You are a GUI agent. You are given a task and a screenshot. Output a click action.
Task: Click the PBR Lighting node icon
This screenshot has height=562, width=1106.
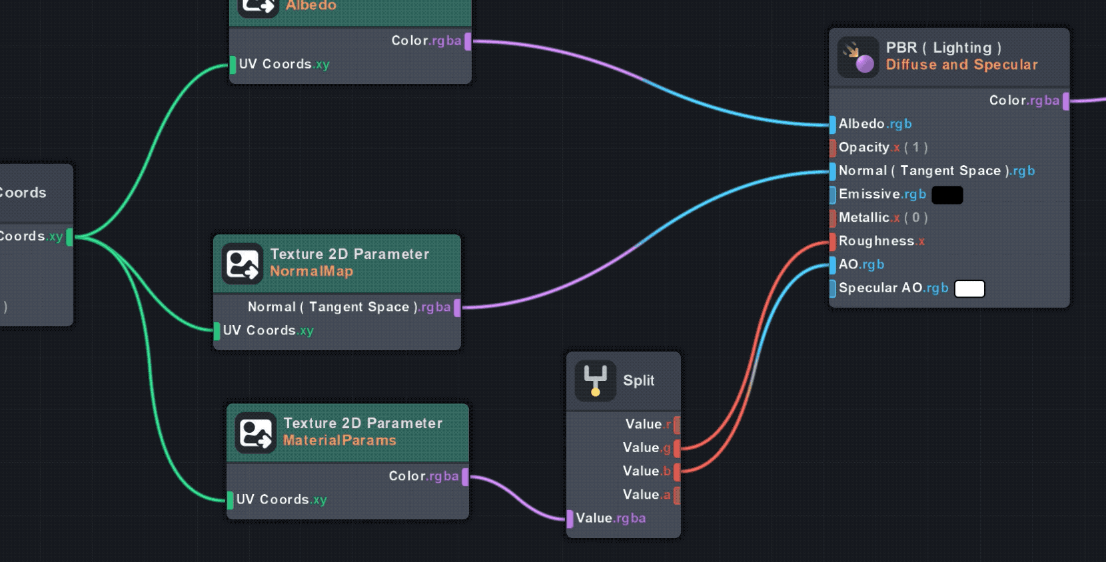(x=858, y=57)
